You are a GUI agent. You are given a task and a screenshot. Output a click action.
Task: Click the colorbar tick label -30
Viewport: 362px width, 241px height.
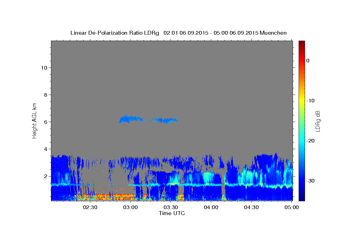click(311, 181)
